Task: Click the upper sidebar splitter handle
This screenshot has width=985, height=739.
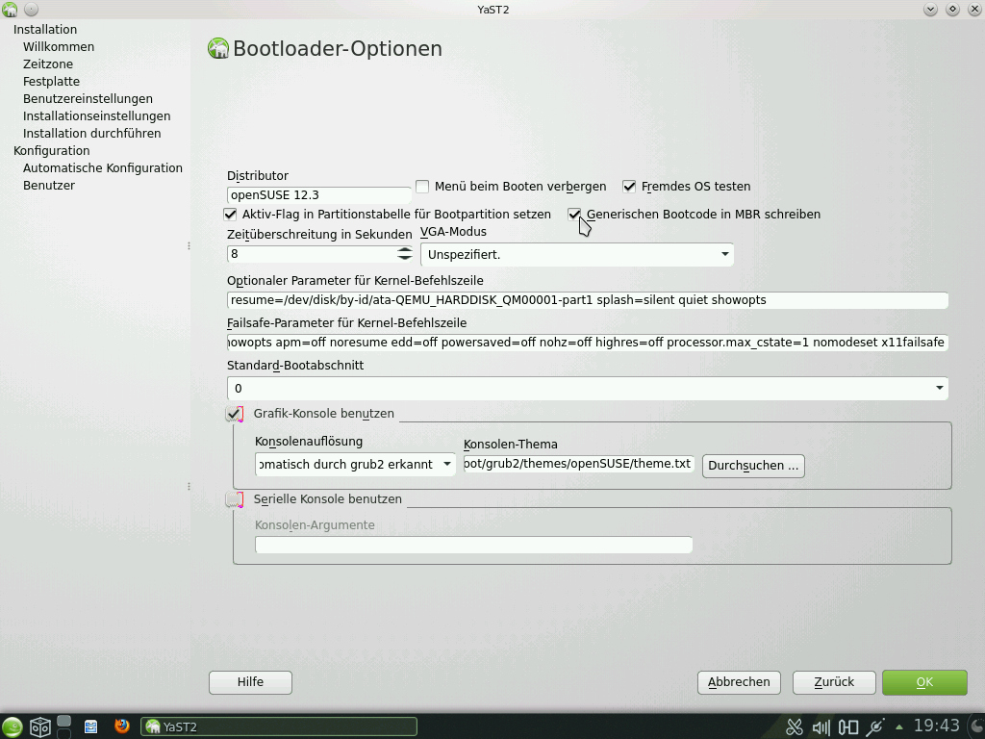Action: click(189, 245)
